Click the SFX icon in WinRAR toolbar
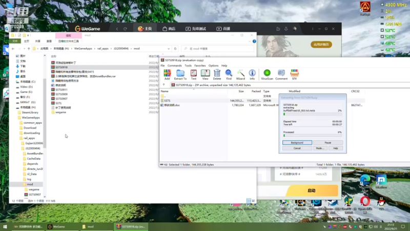The width and height of the screenshot is (410, 231). 294,74
